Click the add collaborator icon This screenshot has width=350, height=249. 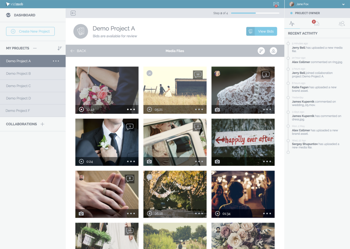pyautogui.click(x=341, y=23)
